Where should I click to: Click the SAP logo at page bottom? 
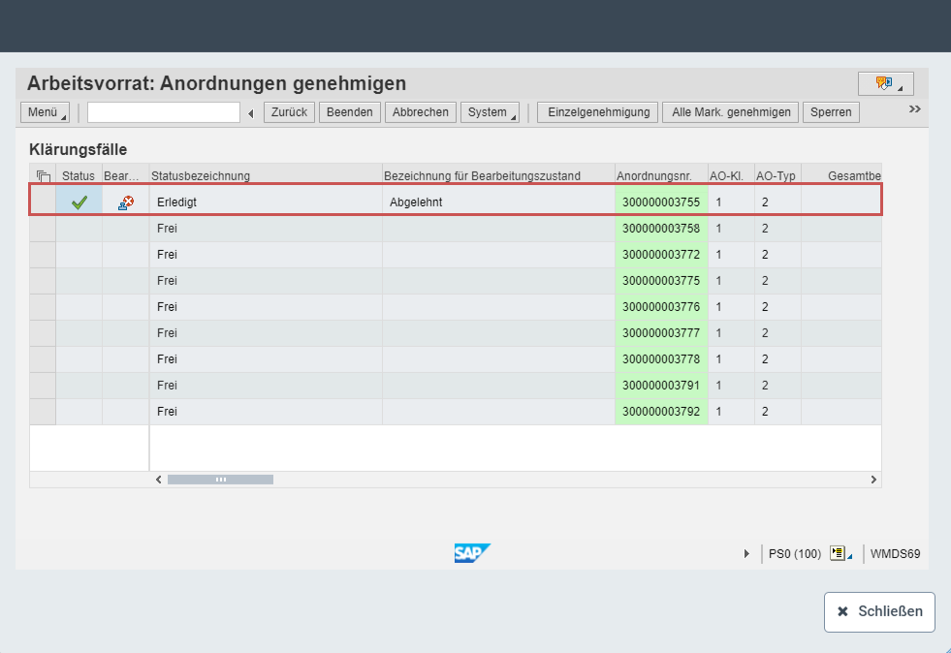472,552
